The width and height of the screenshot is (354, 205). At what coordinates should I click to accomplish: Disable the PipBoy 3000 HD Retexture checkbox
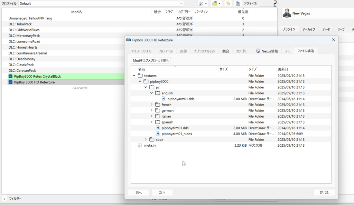(x=11, y=82)
